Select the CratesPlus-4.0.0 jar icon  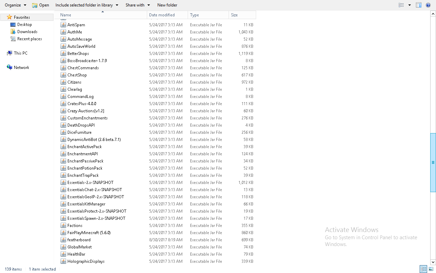click(63, 103)
